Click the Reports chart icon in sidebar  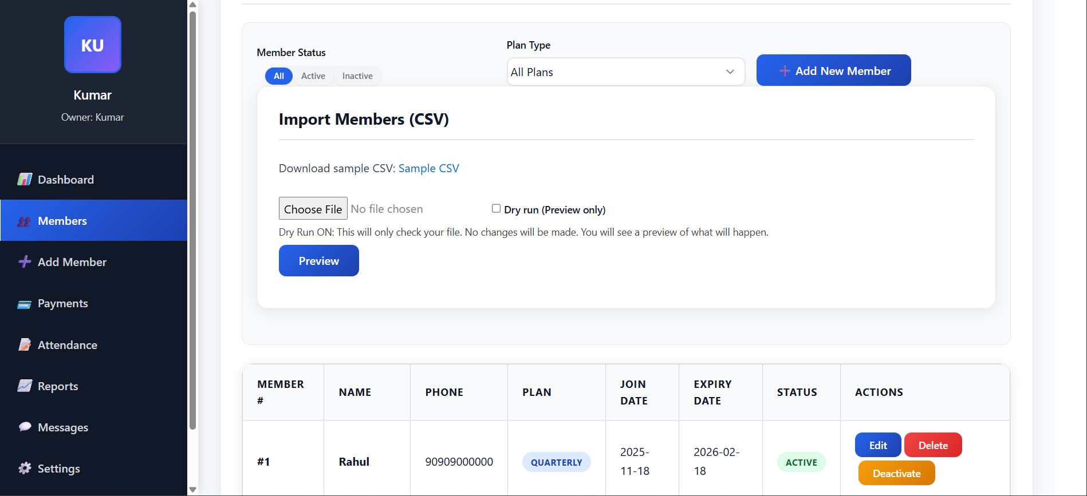click(25, 386)
